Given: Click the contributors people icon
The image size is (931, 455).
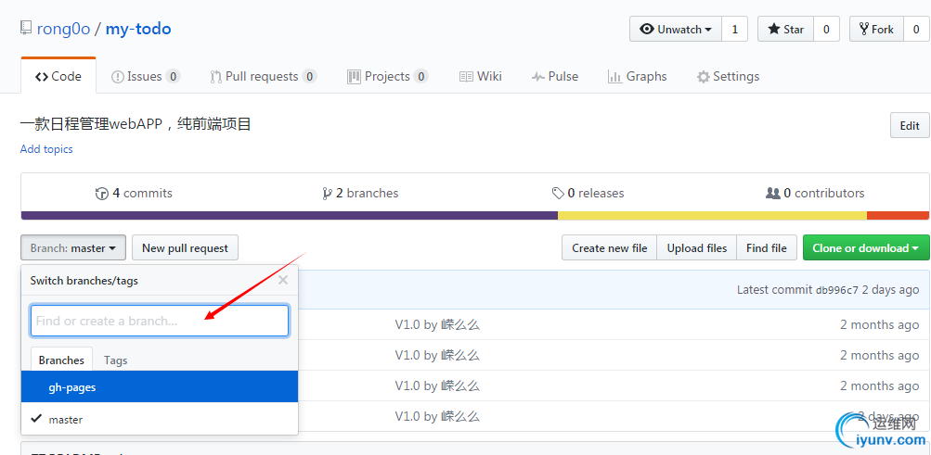Looking at the screenshot, I should pos(773,193).
